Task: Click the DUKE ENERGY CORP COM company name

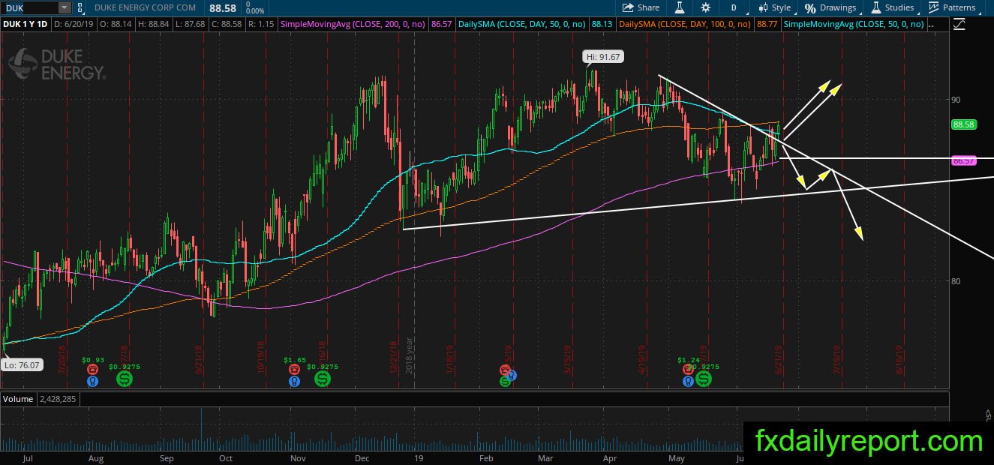Action: (x=145, y=7)
